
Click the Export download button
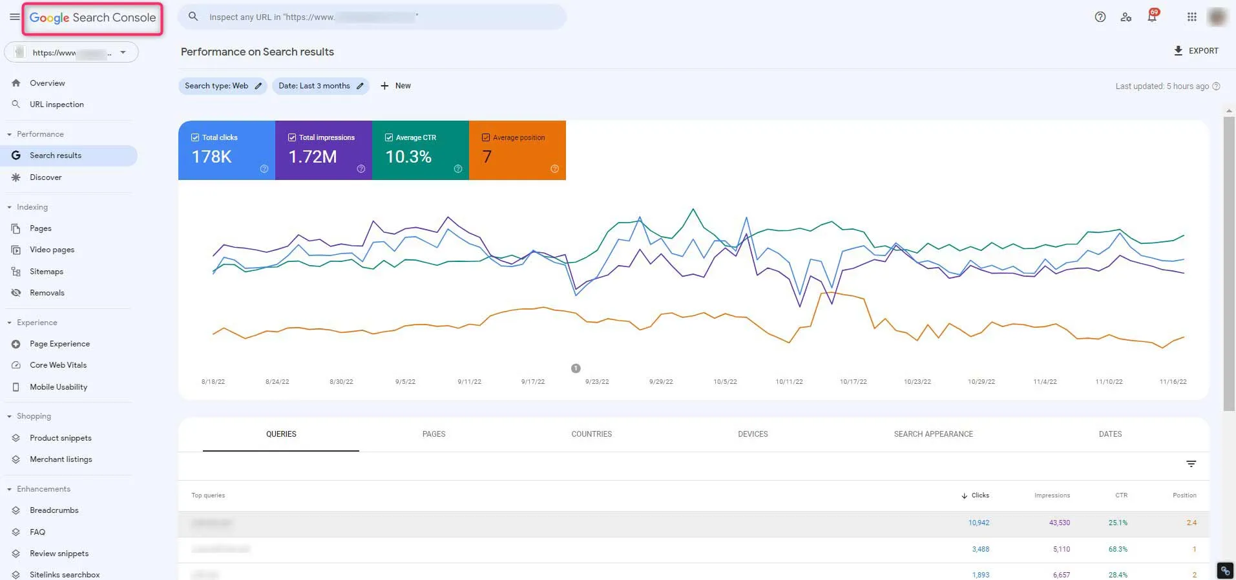pyautogui.click(x=1196, y=51)
